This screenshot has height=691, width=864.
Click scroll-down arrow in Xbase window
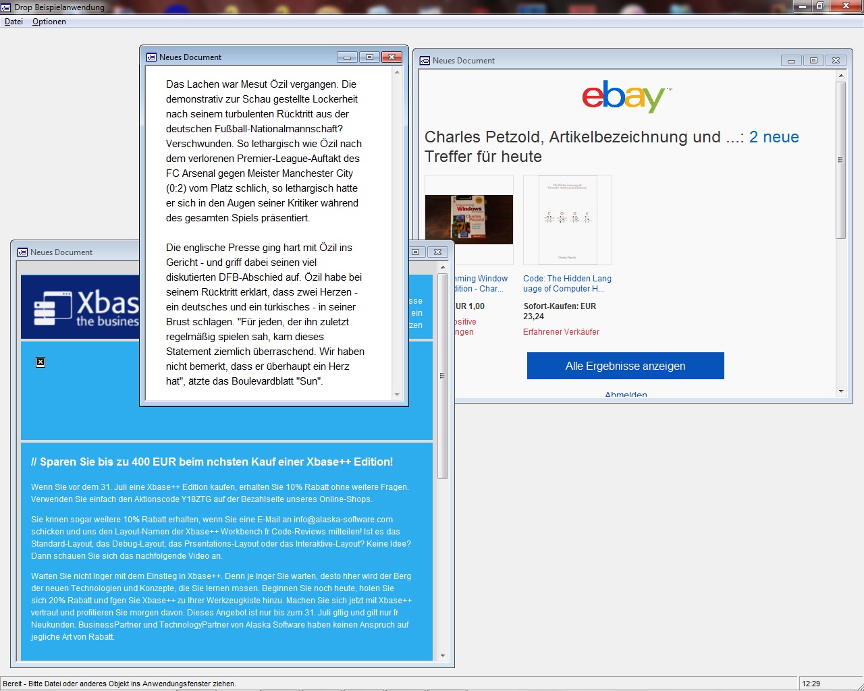443,656
